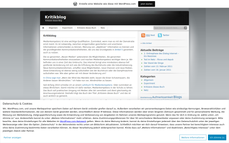Select Allgemein under Kategorien
This screenshot has height=143, width=229.
click(148, 80)
